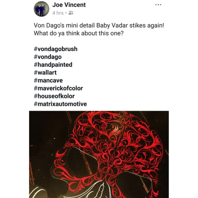
Task: Click the white pinstripe nose detail
Action: (x=101, y=189)
